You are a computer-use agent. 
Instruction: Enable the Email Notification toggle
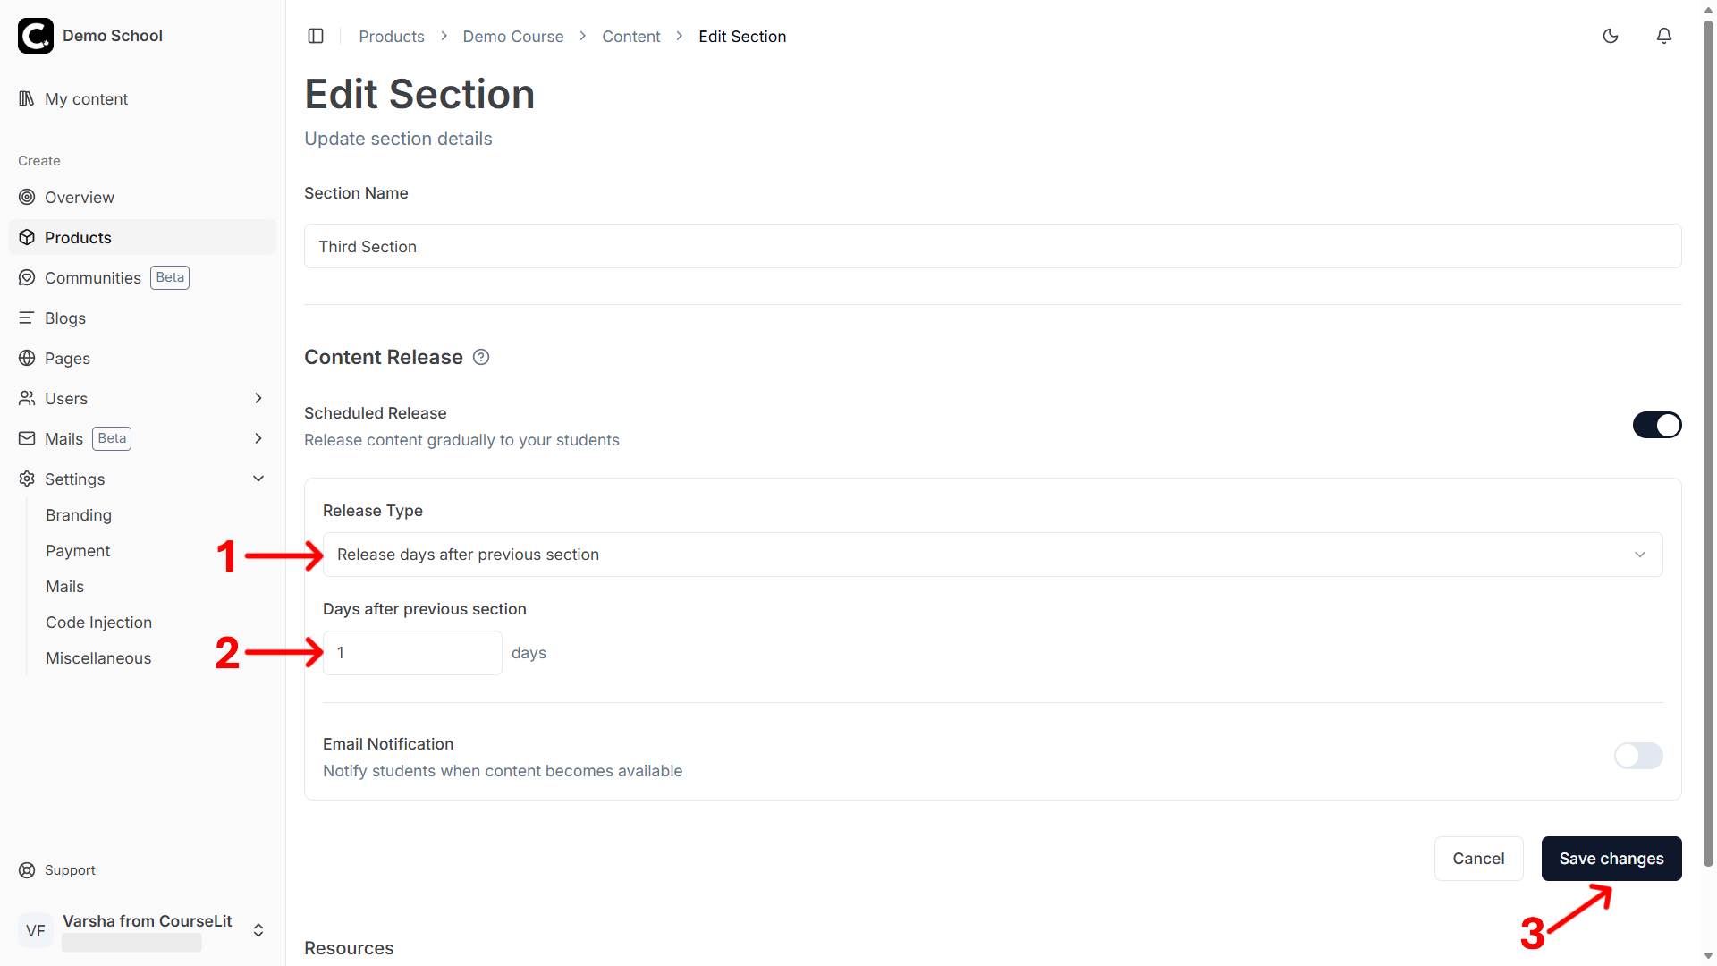tap(1638, 756)
